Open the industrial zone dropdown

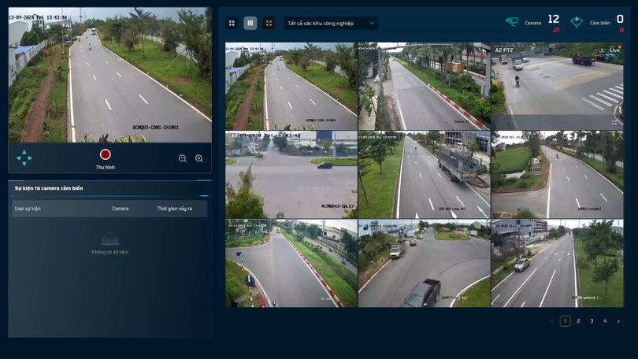coord(331,24)
